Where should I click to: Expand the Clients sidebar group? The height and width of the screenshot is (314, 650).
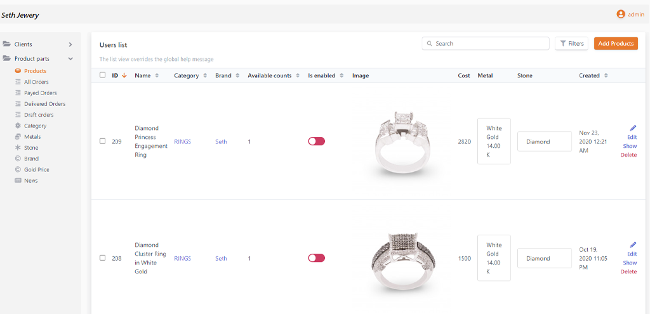click(38, 44)
